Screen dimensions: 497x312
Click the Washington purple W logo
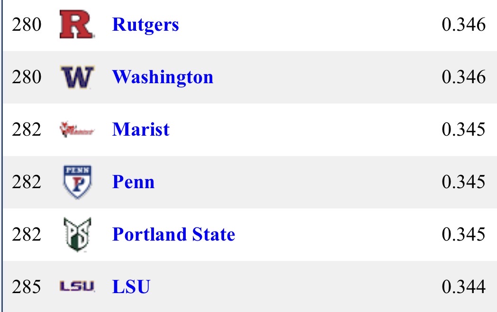tap(77, 77)
